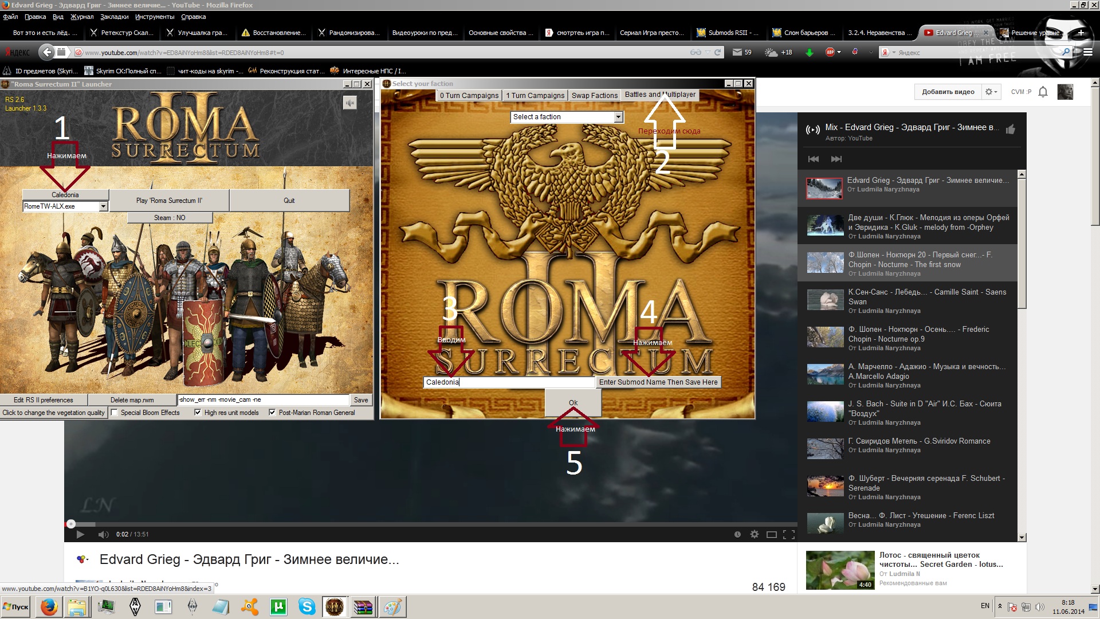This screenshot has width=1100, height=619.
Task: Switch to 0 Turn Campaigns tab
Action: (x=469, y=95)
